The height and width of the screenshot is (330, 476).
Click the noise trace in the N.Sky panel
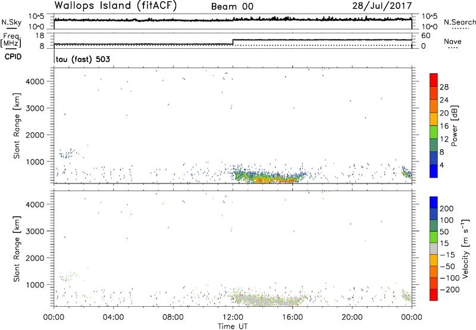(233, 20)
